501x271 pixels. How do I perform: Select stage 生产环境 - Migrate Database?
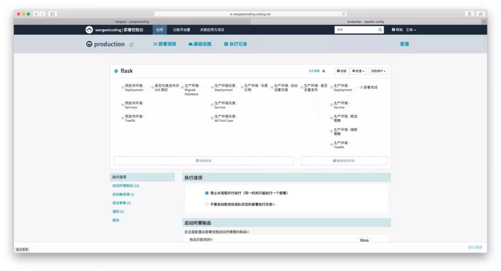(x=191, y=90)
